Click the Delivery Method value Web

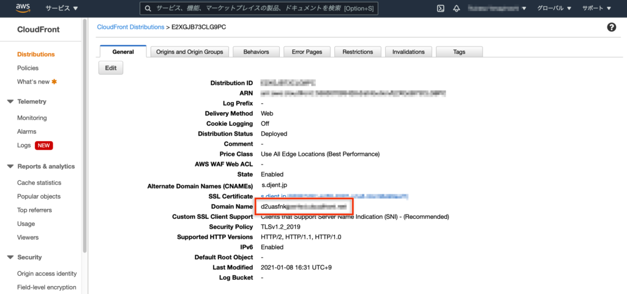(267, 114)
